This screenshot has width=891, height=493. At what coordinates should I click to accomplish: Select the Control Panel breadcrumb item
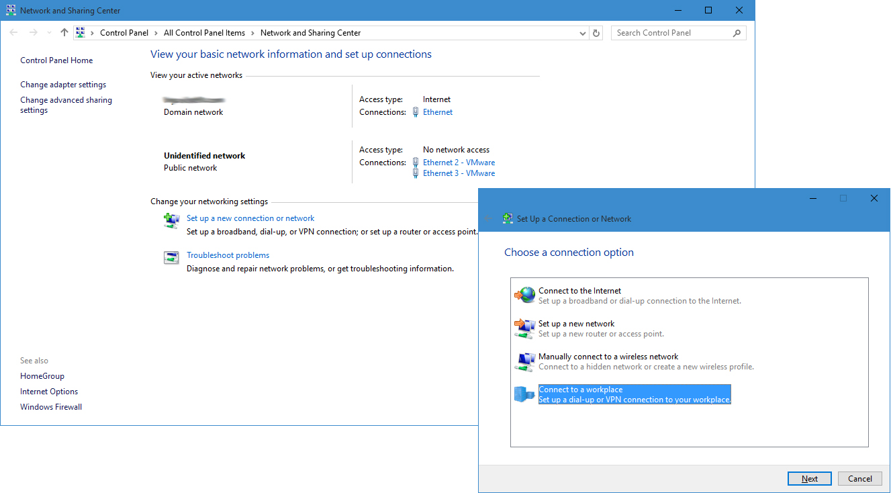click(124, 33)
